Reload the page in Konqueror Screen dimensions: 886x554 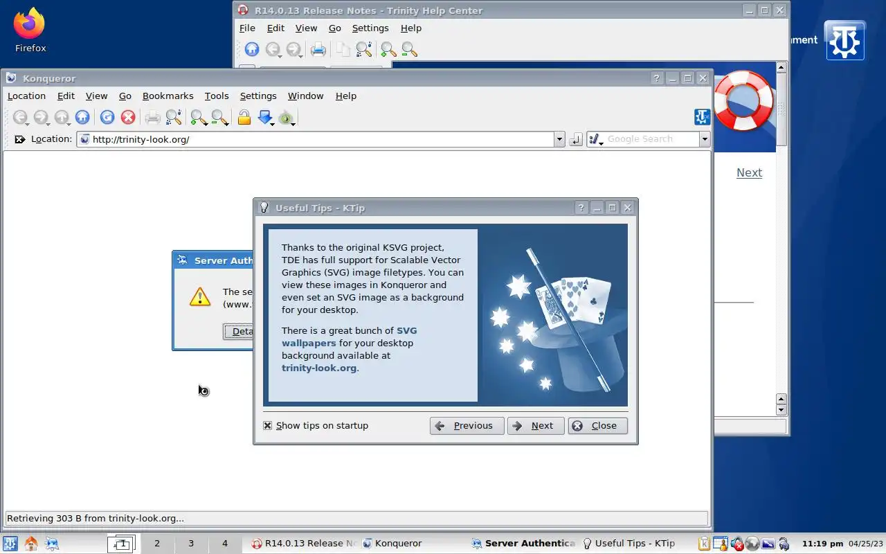tap(107, 117)
